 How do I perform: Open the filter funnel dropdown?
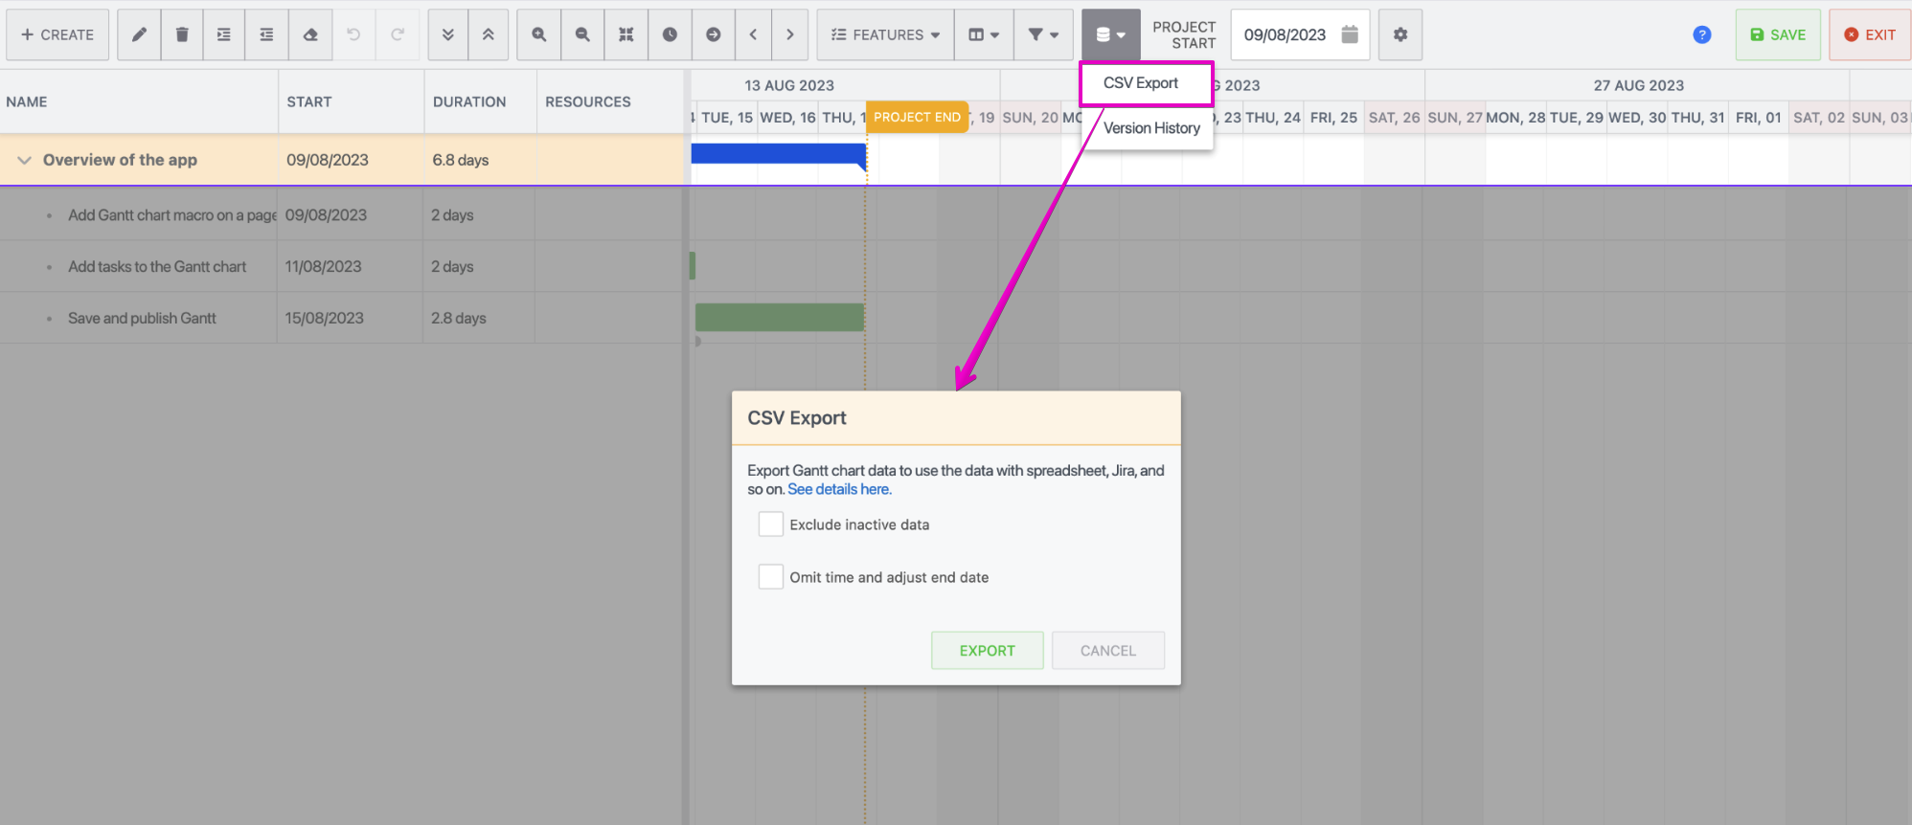coord(1043,34)
